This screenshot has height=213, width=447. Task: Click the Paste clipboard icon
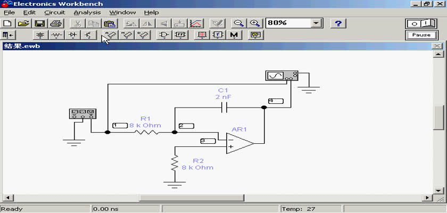coord(110,23)
